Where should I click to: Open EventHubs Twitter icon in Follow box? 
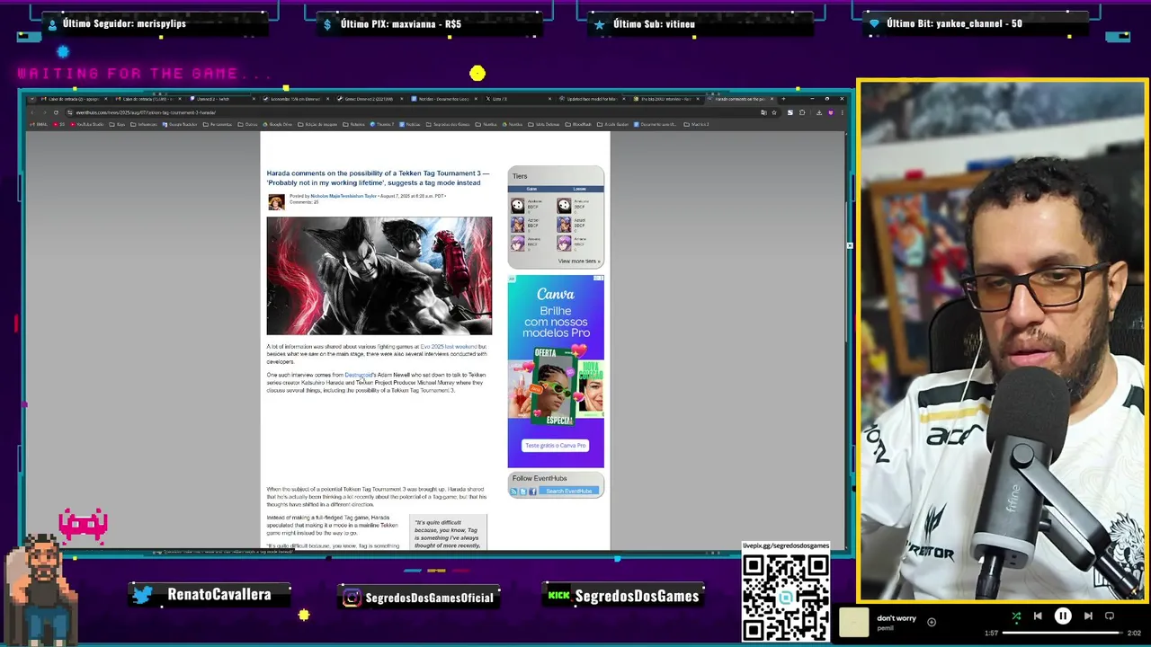522,492
